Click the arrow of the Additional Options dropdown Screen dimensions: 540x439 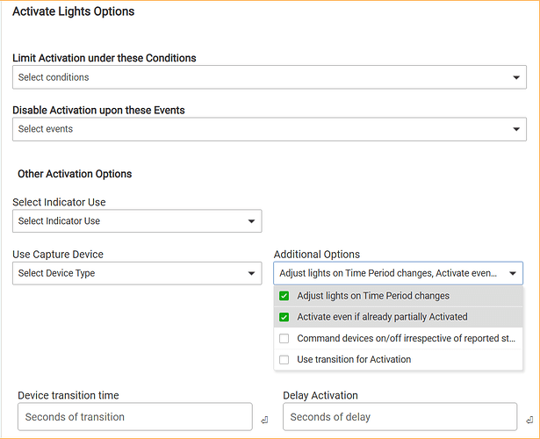point(513,274)
